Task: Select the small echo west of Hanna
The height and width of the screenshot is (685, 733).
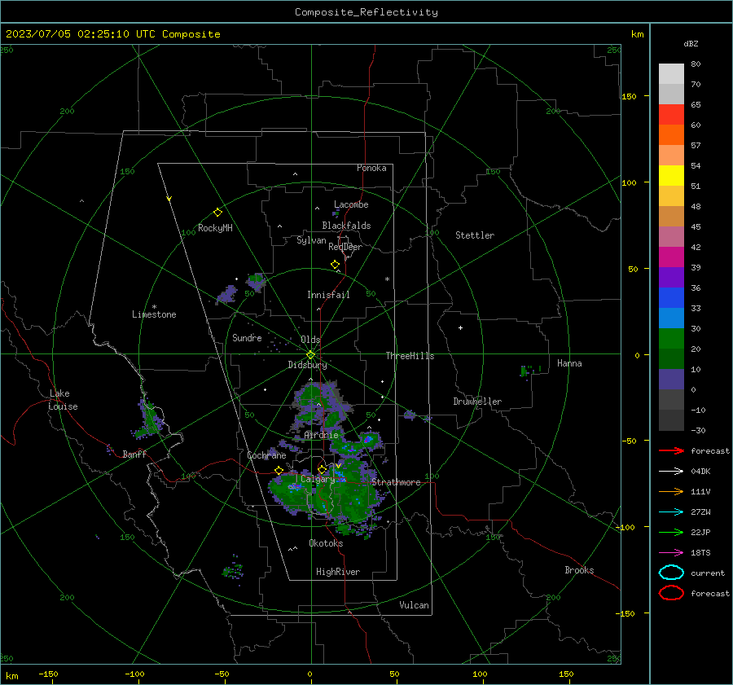Action: 529,371
